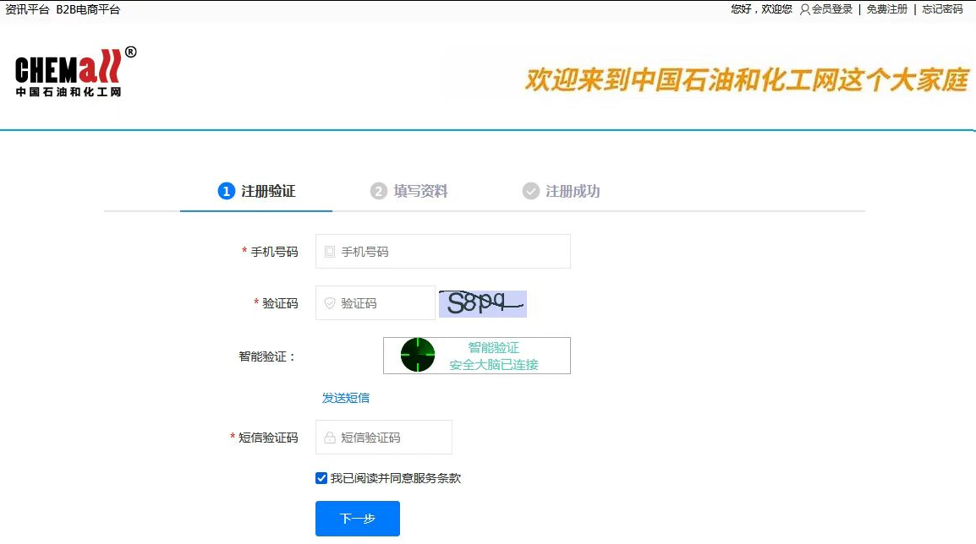Click the person icon beside 会员登录
The image size is (976, 544).
(x=803, y=10)
